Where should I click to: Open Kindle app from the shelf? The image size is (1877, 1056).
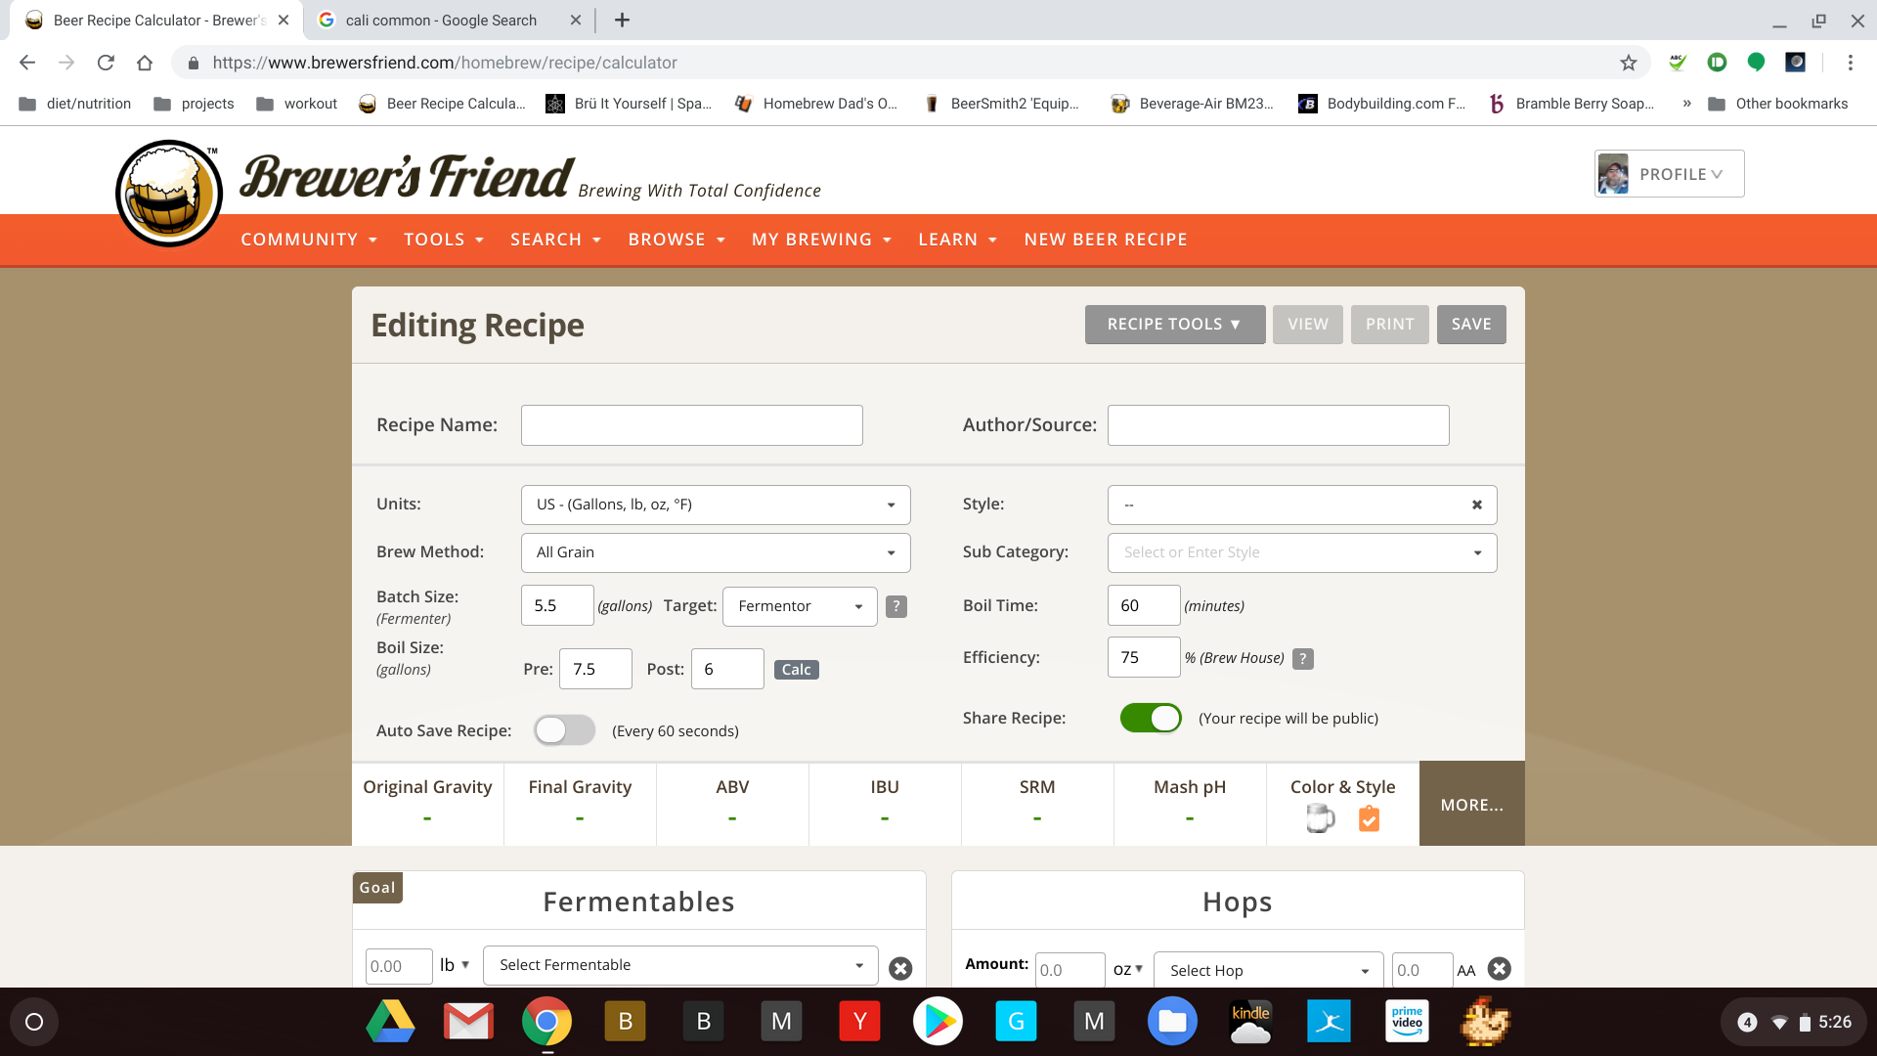click(x=1250, y=1022)
